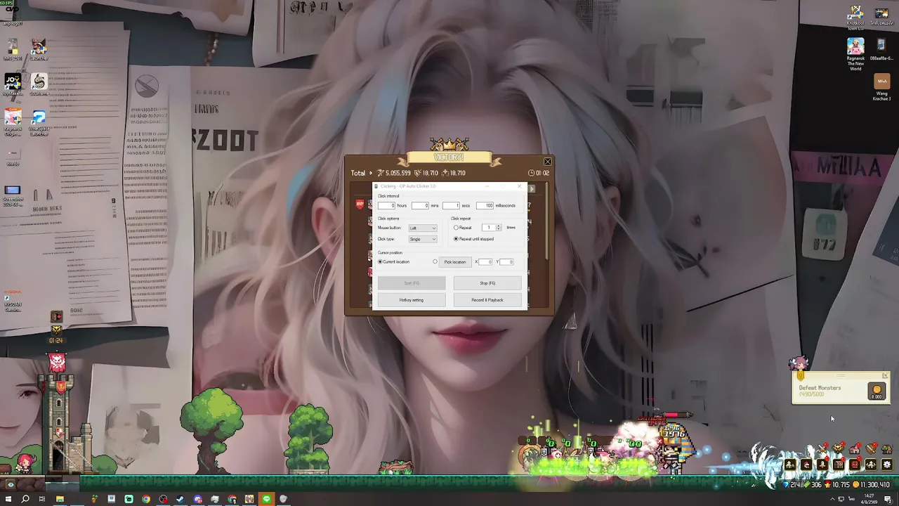
Task: Open the hammer crafting icon in game bar
Action: (x=872, y=448)
